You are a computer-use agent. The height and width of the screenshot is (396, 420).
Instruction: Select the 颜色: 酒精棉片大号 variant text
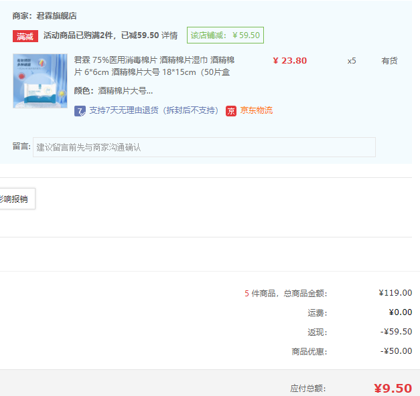(x=113, y=91)
